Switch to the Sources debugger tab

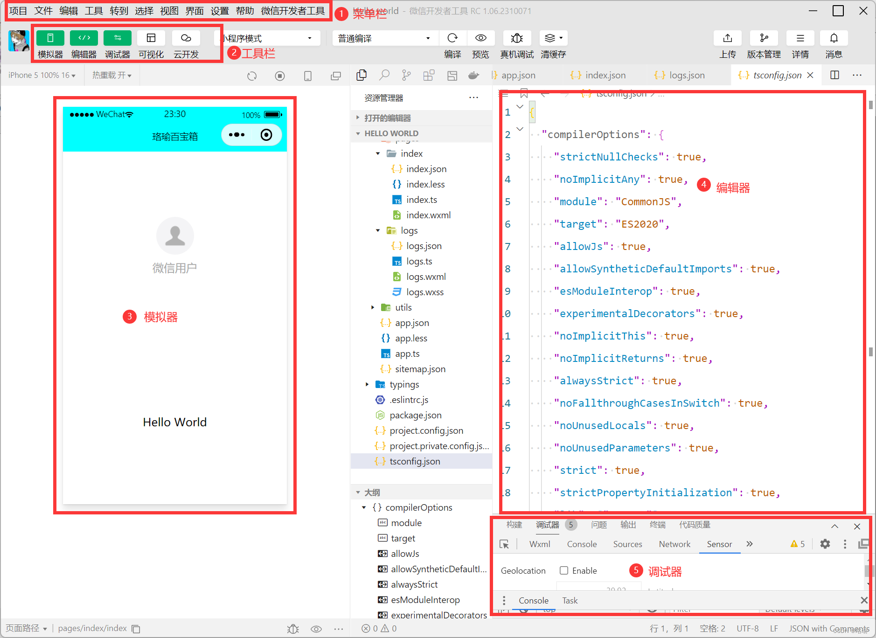pyautogui.click(x=627, y=544)
